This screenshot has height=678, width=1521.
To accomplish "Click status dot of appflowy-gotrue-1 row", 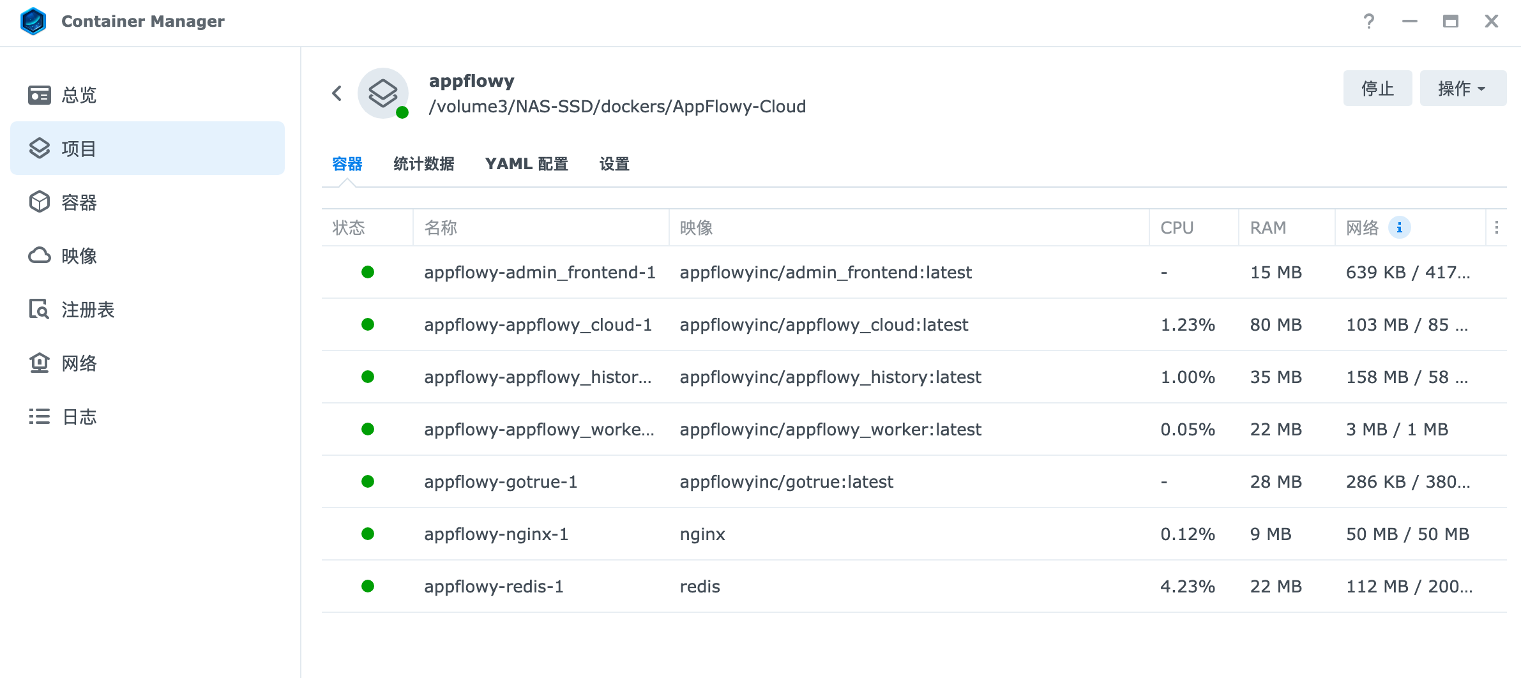I will click(x=368, y=481).
